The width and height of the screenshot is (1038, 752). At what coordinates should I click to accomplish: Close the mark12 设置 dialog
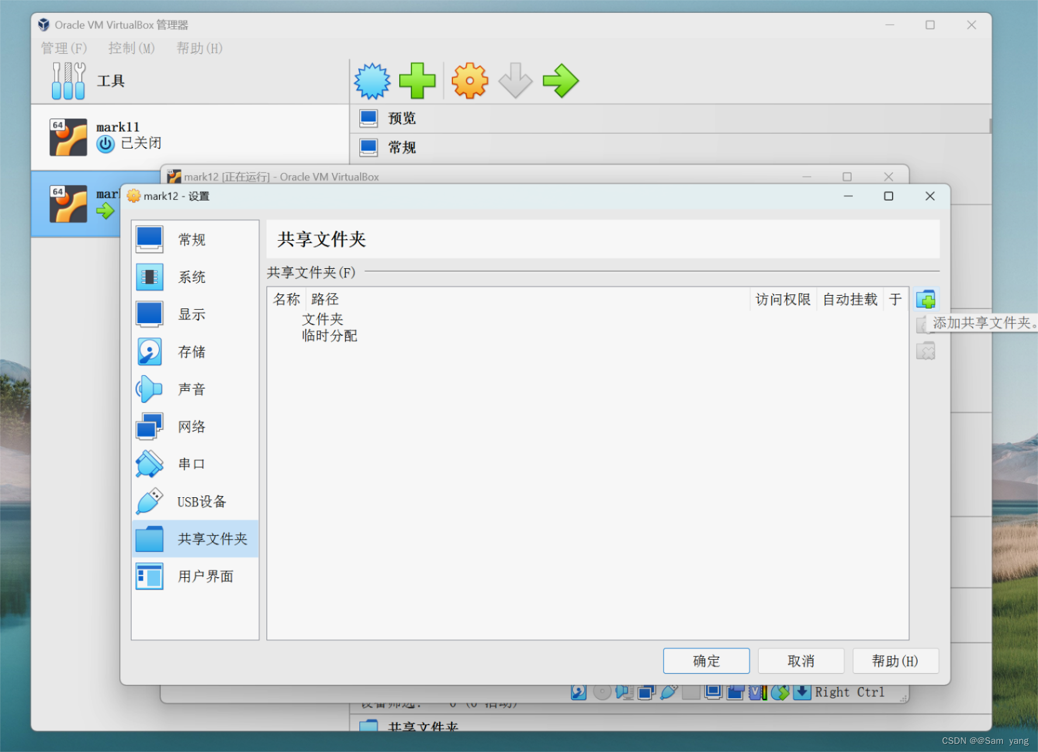930,196
